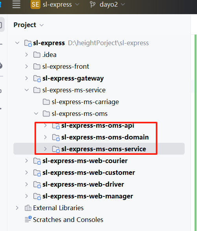Collapse the sl-express-ms-oms folder
The height and width of the screenshot is (231, 197).
coord(36,114)
